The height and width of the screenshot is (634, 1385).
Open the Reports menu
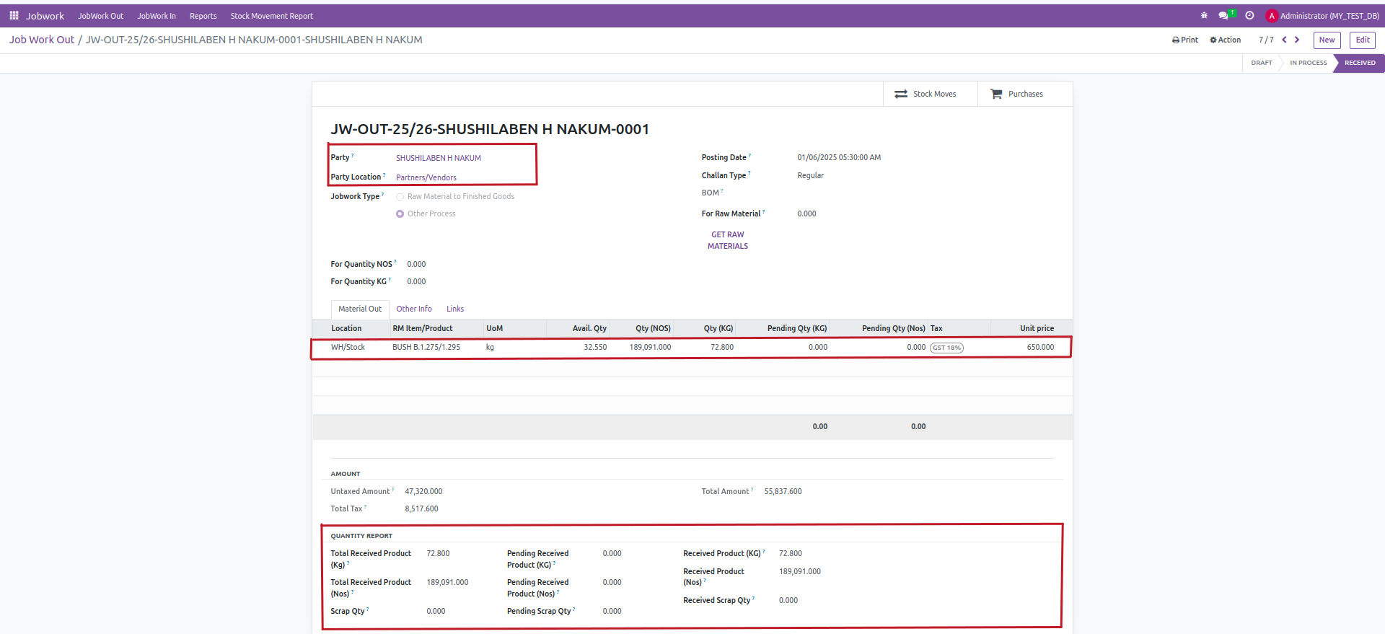tap(203, 15)
